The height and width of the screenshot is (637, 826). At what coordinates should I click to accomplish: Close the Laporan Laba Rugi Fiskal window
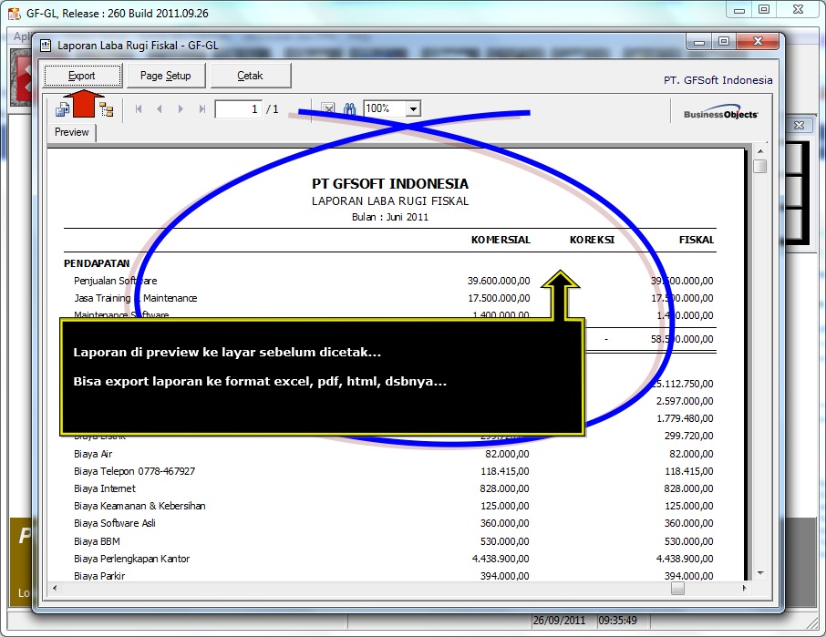coord(758,41)
